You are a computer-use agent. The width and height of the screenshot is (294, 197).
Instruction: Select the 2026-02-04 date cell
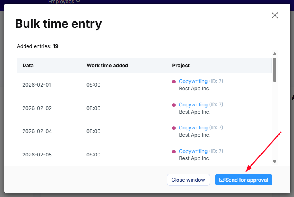point(37,131)
